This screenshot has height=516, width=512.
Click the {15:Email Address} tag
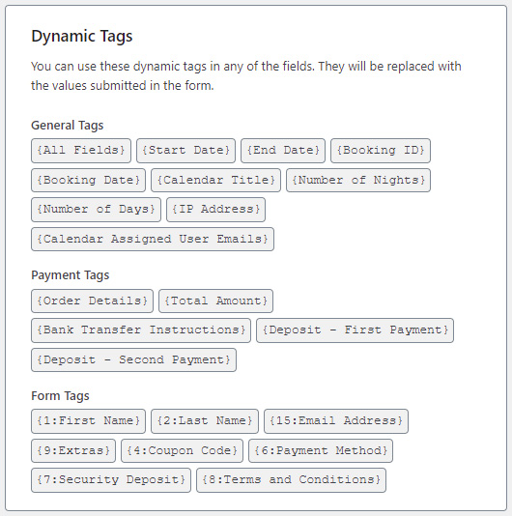pyautogui.click(x=336, y=421)
